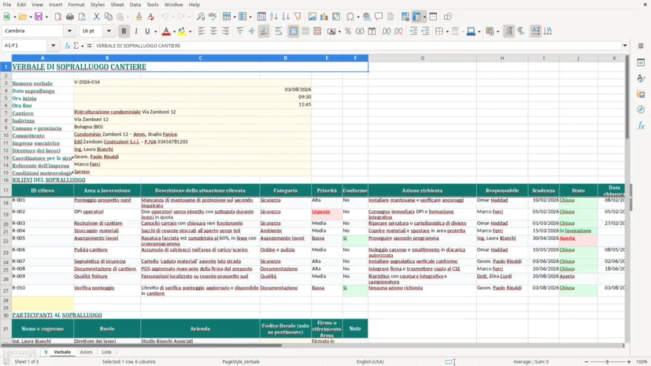Screen dimensions: 651x366
Task: Click zoom out minus button
Action: click(x=586, y=362)
